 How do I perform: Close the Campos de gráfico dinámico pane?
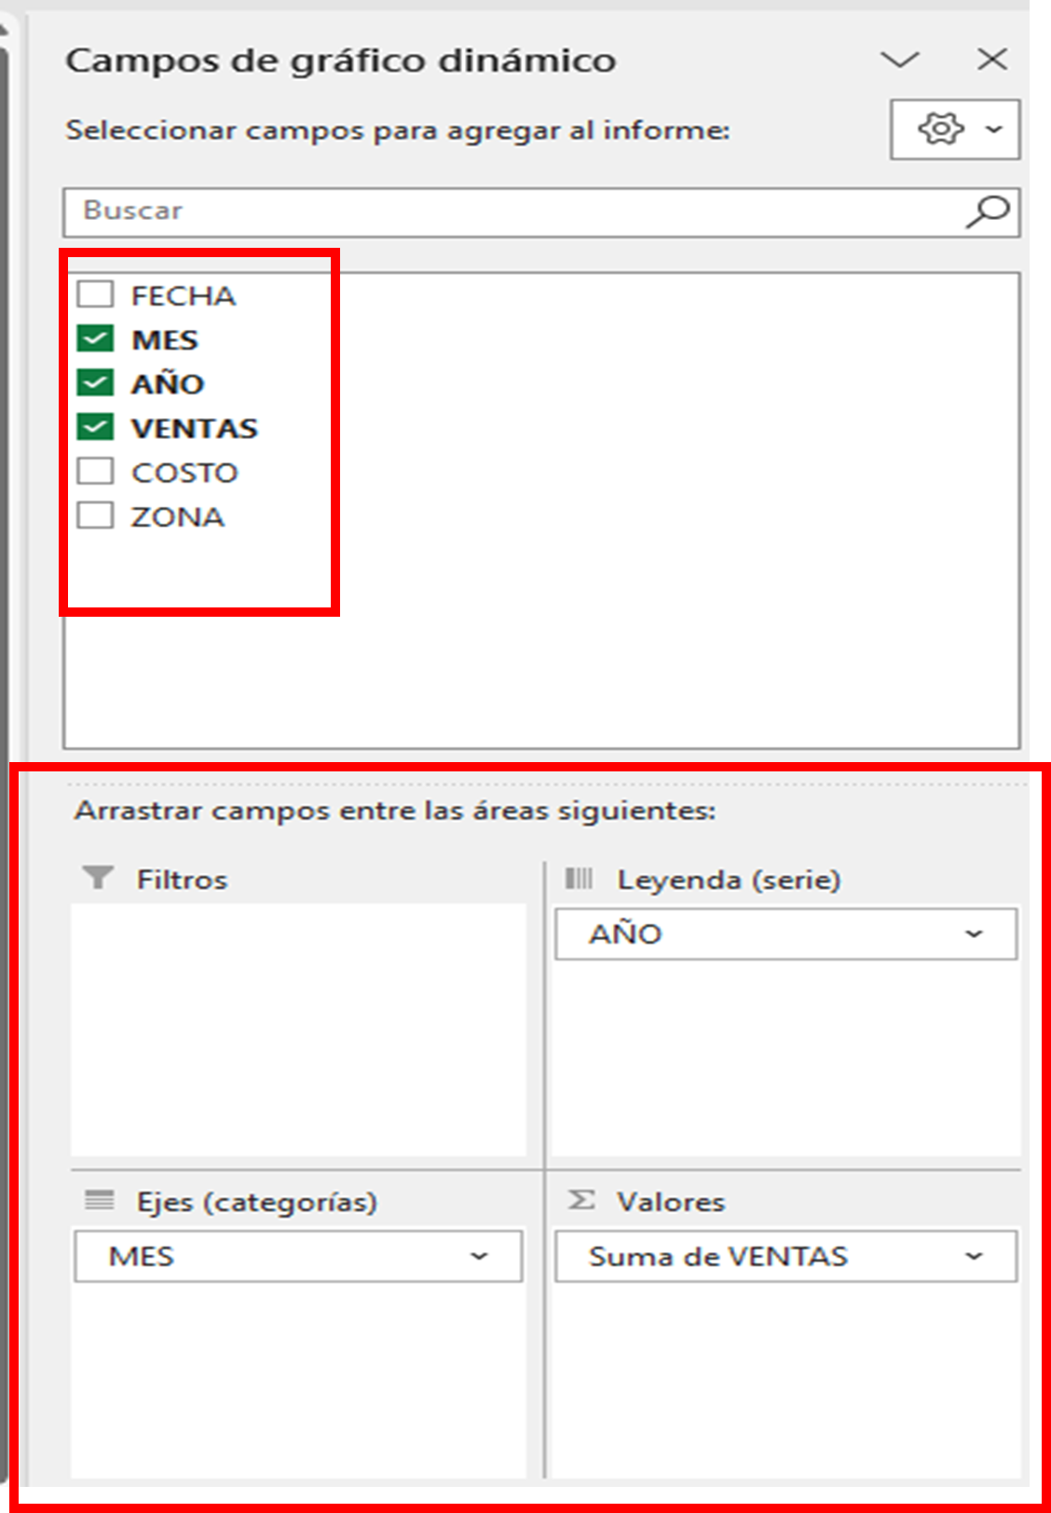click(x=991, y=60)
